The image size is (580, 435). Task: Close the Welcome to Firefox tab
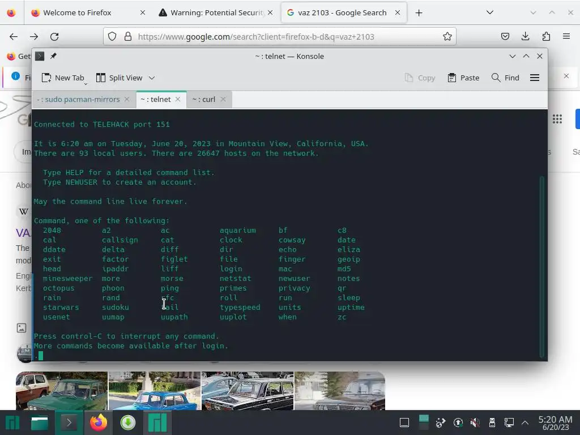click(143, 12)
